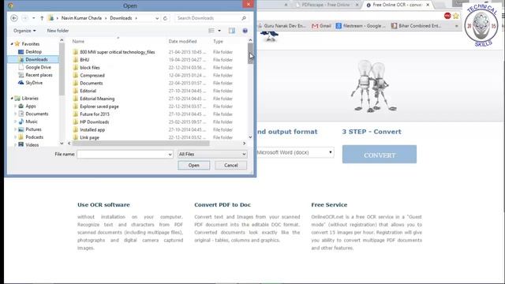This screenshot has width=505, height=284.
Task: Open the Bihar Combined Ent... bookmark
Action: (x=417, y=26)
